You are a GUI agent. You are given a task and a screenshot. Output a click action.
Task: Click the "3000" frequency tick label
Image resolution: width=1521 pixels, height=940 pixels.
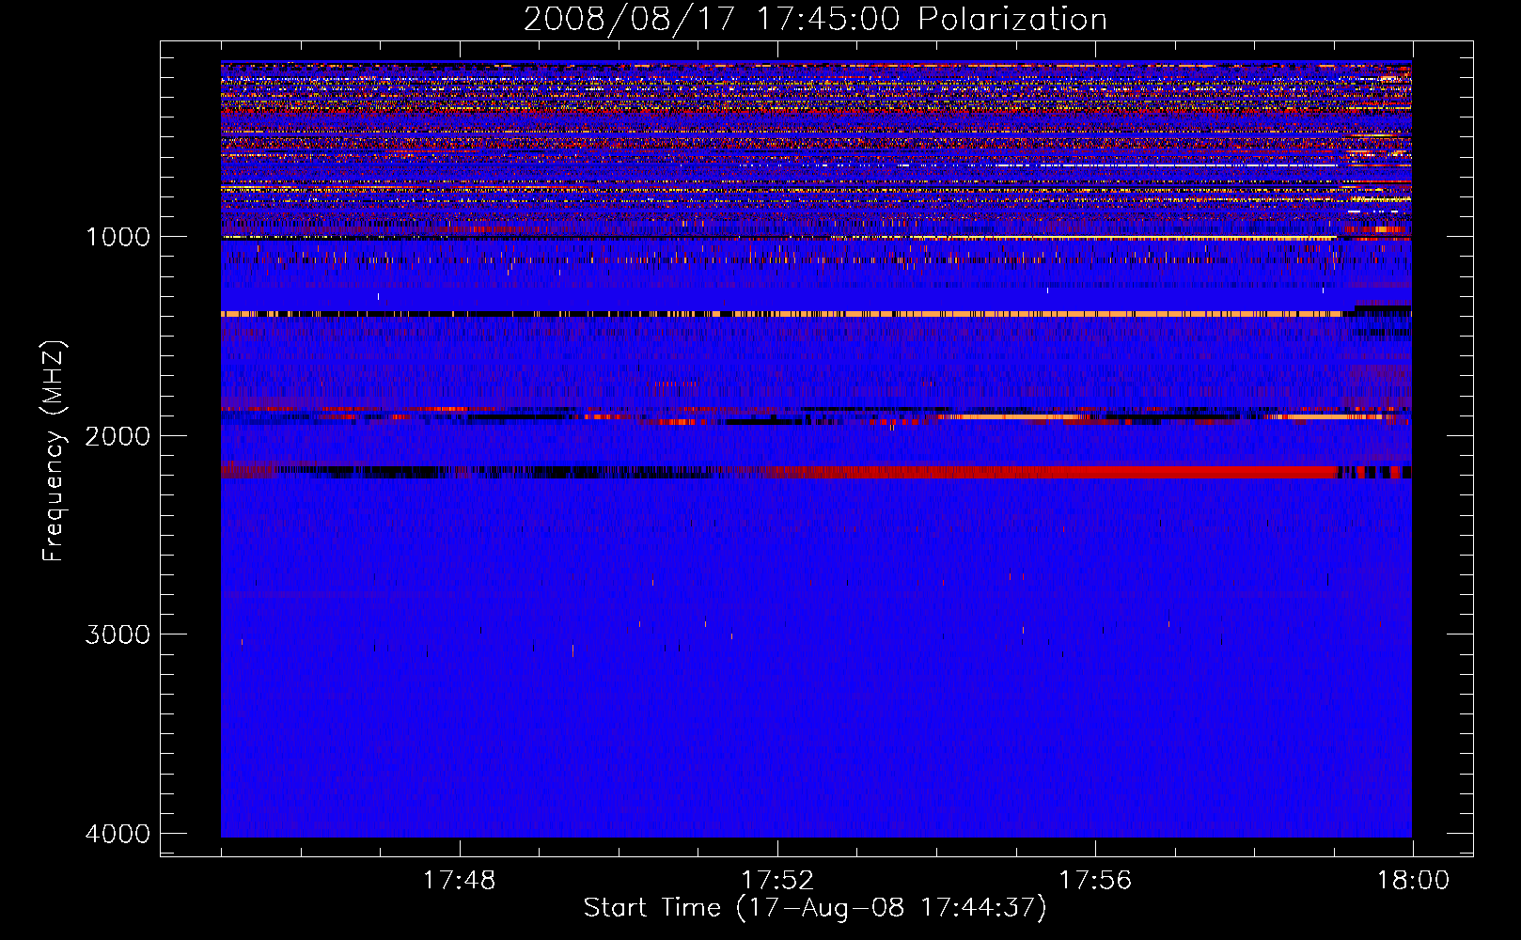(x=118, y=634)
